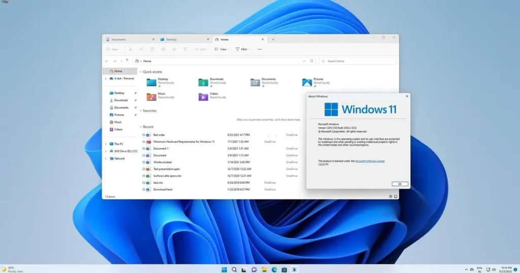Image resolution: width=520 pixels, height=273 pixels.
Task: Expand the Network tree node
Action: pyautogui.click(x=106, y=158)
